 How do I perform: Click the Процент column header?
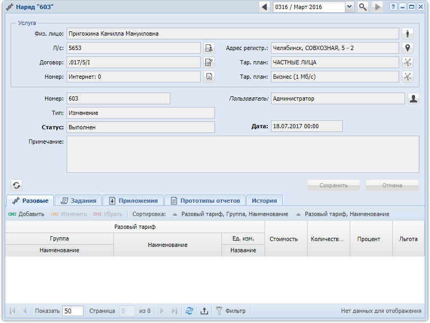click(x=371, y=239)
